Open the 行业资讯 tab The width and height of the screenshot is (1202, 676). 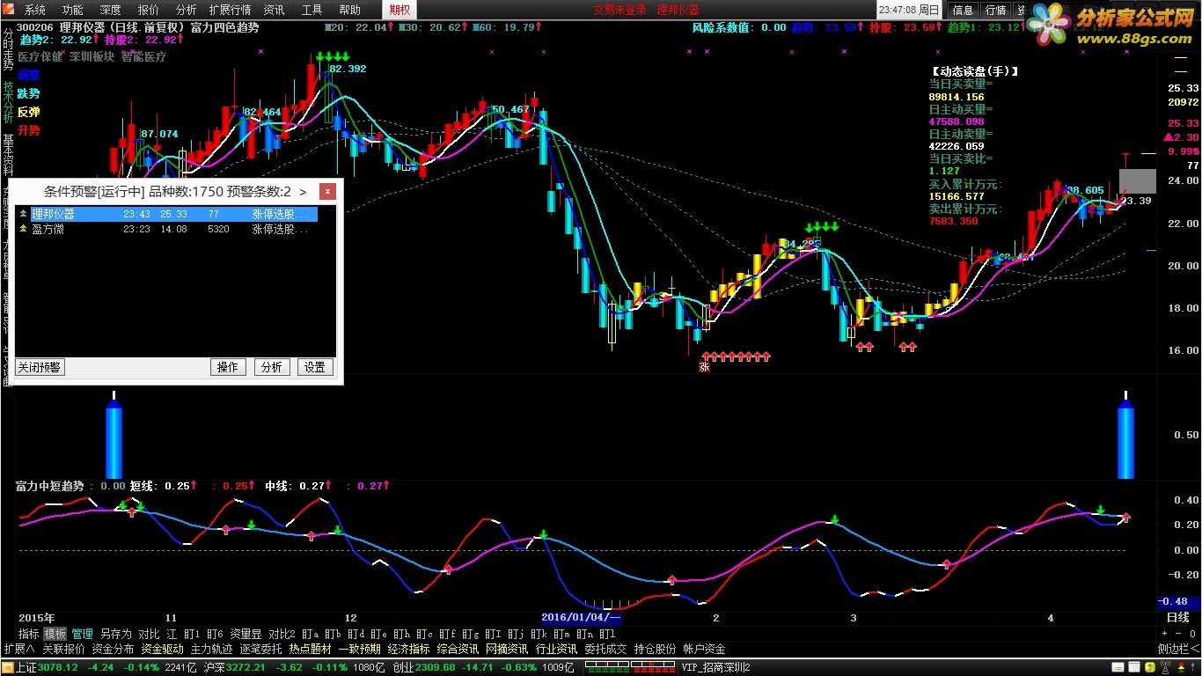click(556, 649)
